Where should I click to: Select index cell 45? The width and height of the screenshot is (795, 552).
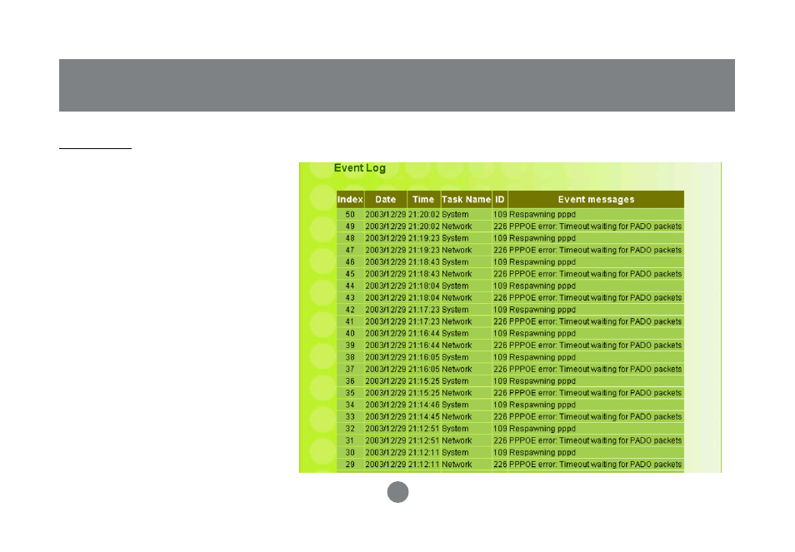(x=350, y=274)
